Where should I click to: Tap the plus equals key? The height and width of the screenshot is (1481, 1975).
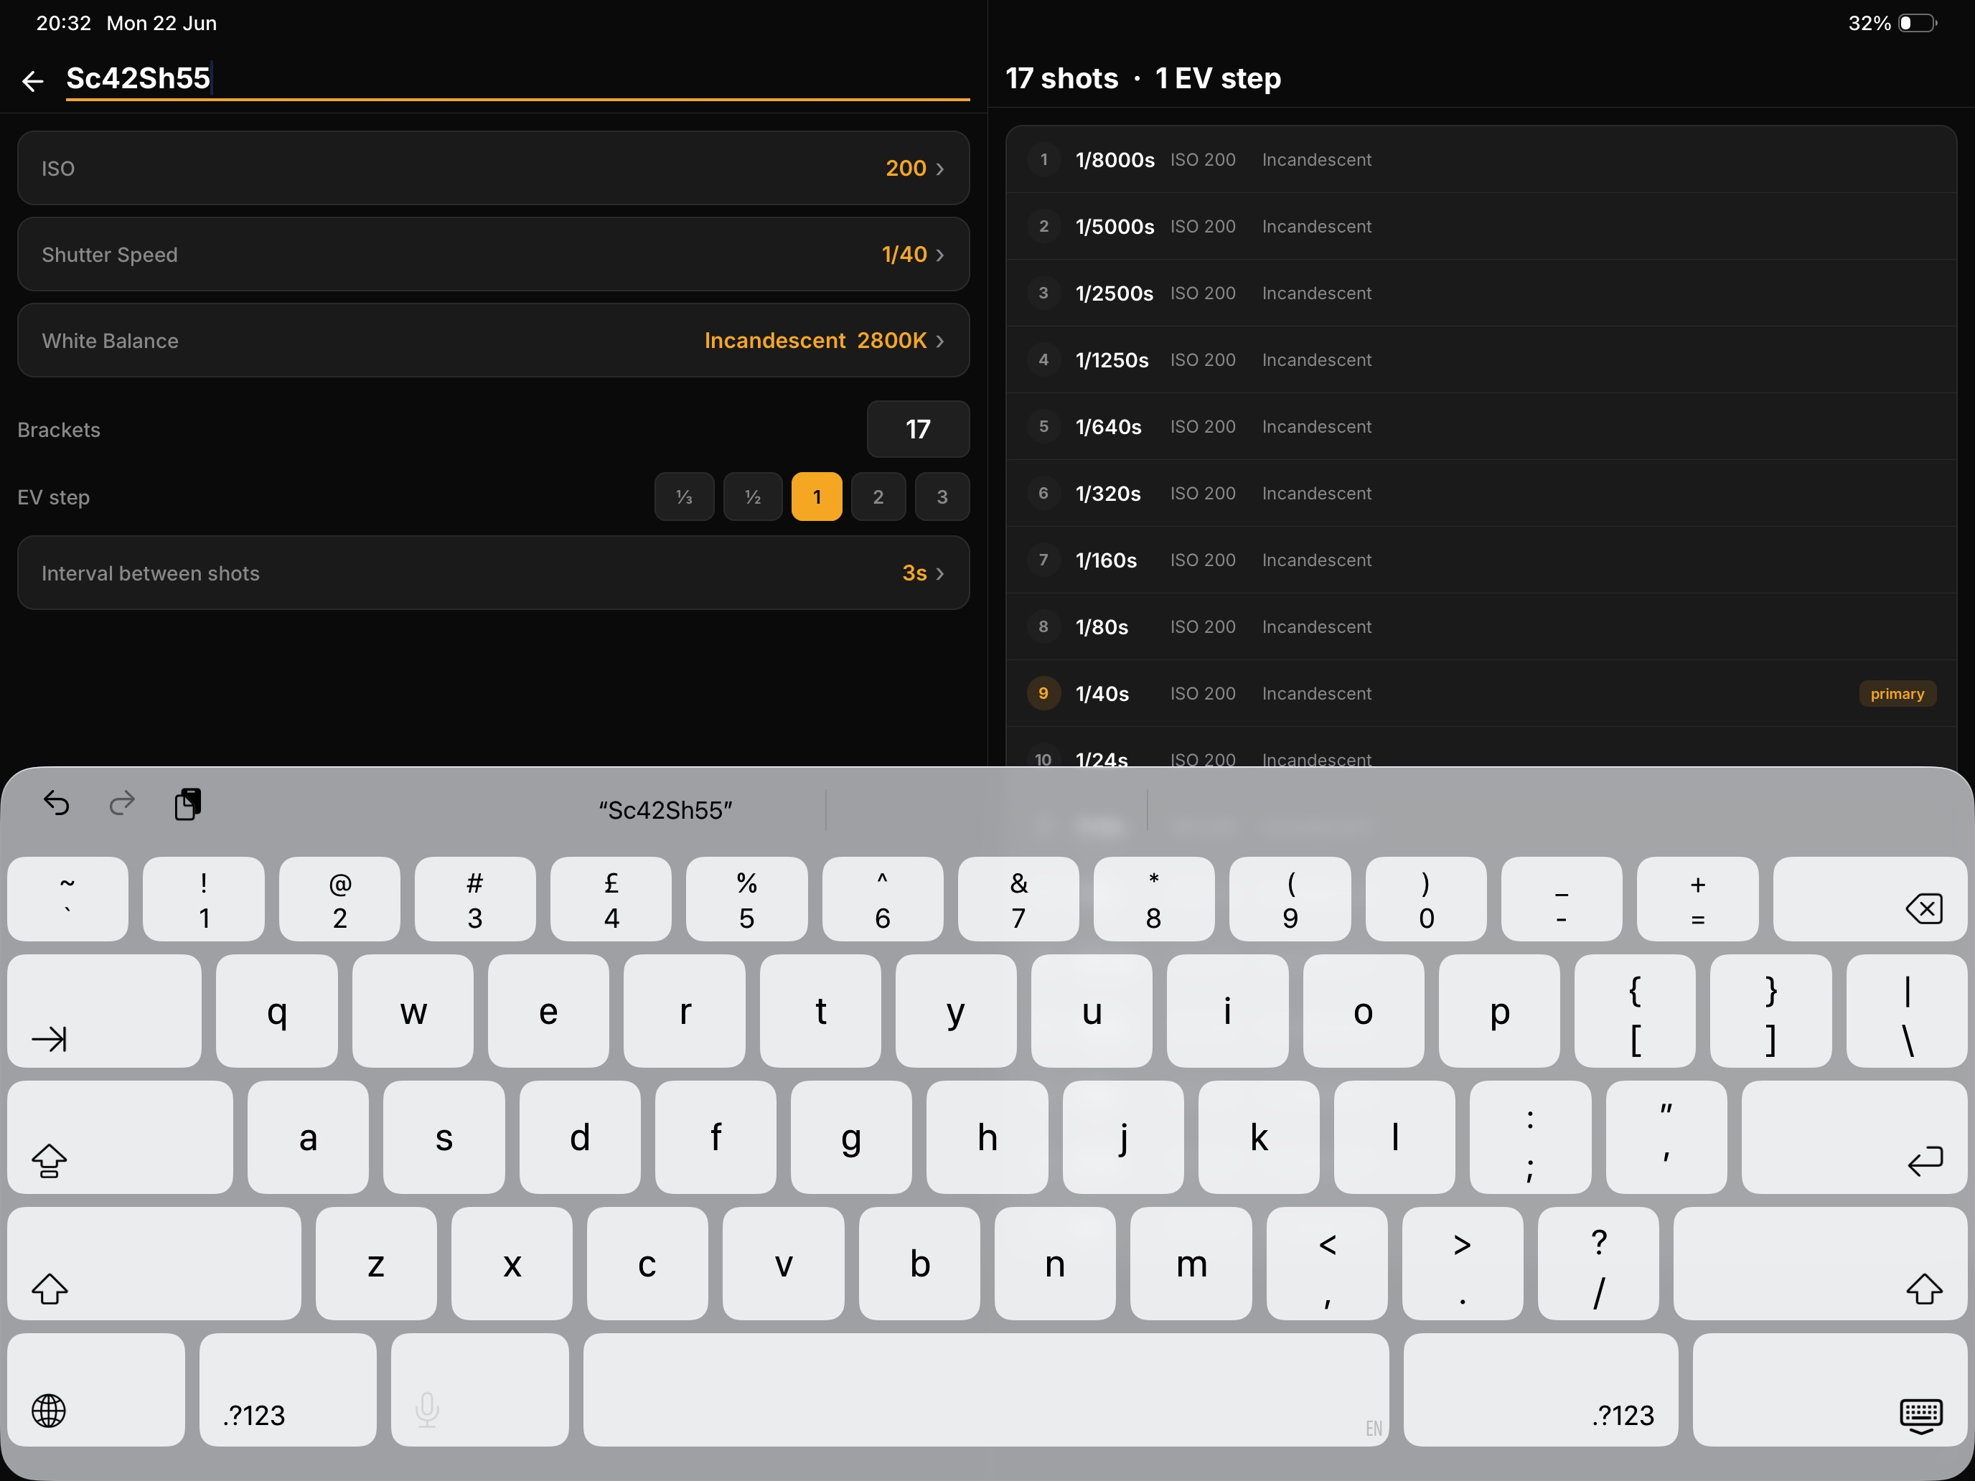click(1697, 899)
